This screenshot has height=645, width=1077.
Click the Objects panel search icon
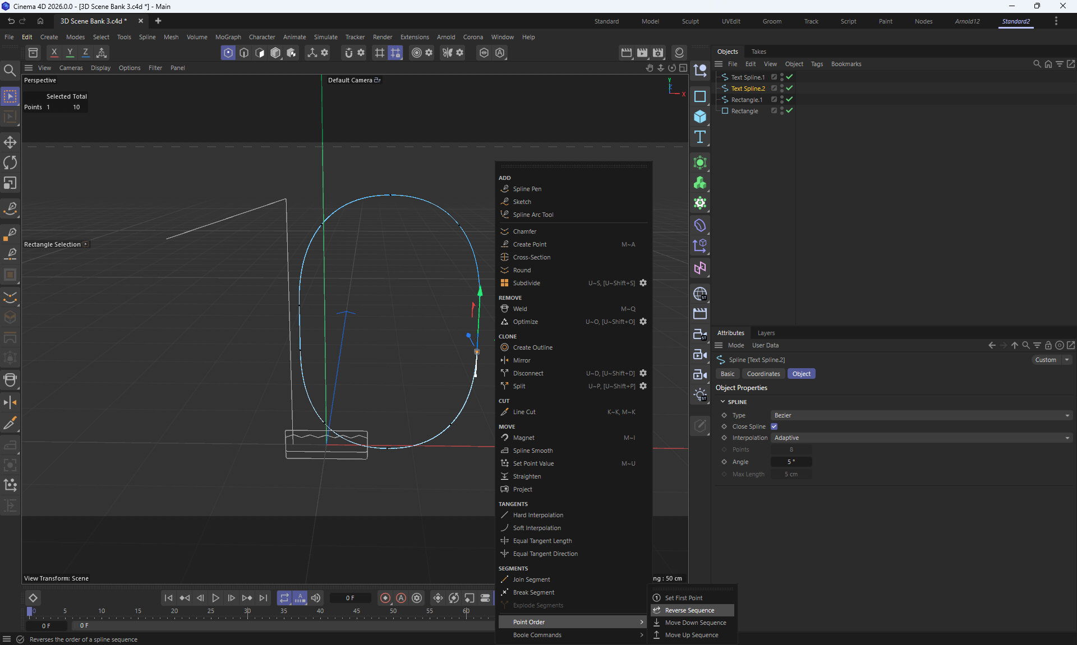click(1037, 64)
